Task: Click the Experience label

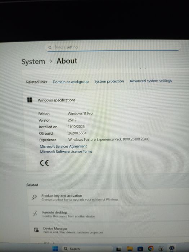Action: coord(48,140)
